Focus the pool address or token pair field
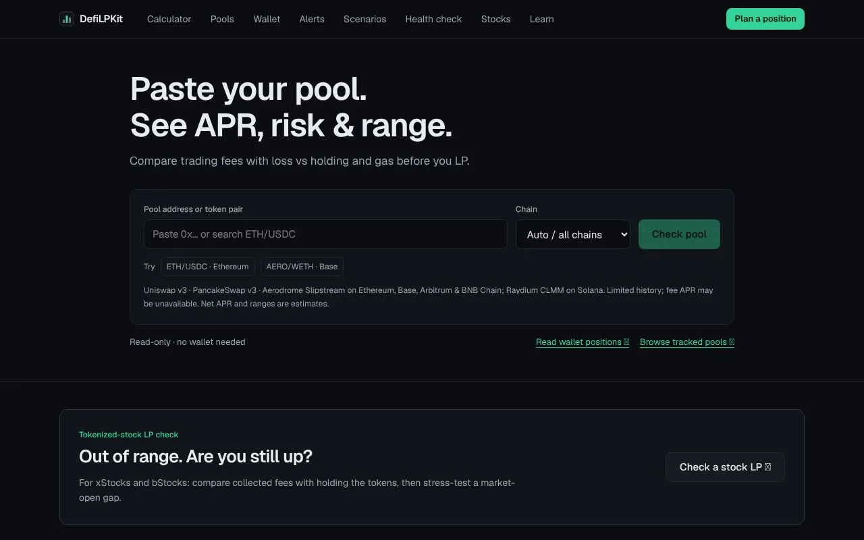 [x=325, y=234]
